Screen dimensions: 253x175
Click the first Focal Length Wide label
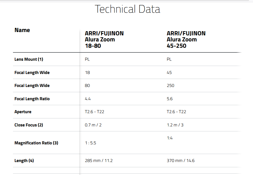[x=32, y=73]
